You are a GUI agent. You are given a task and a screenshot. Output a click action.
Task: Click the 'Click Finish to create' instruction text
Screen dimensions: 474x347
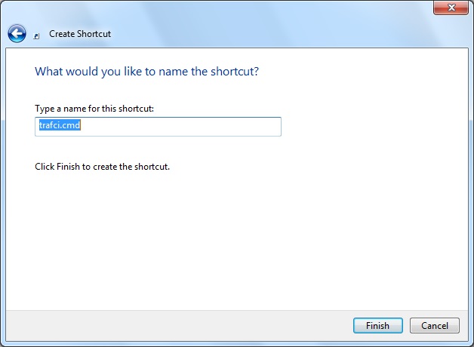(x=102, y=166)
